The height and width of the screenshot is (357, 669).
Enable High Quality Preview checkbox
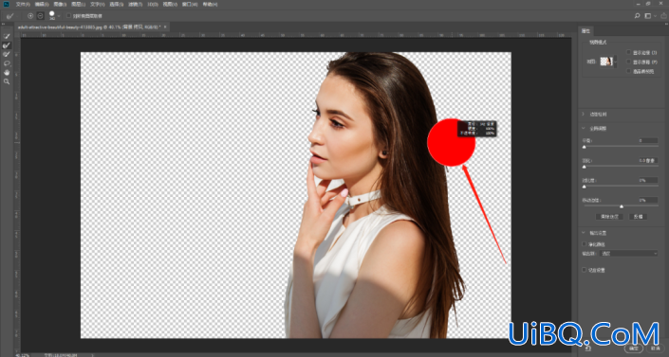coord(628,71)
